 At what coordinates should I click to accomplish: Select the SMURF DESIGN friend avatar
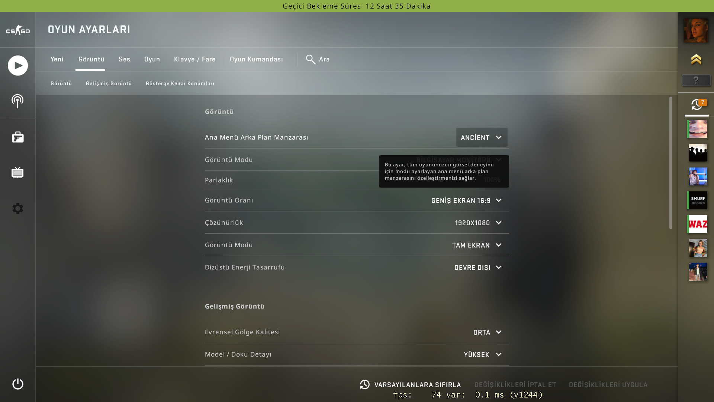698,200
